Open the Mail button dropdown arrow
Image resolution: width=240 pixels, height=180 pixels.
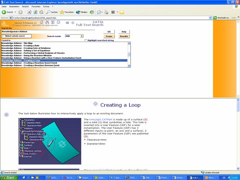102,12
